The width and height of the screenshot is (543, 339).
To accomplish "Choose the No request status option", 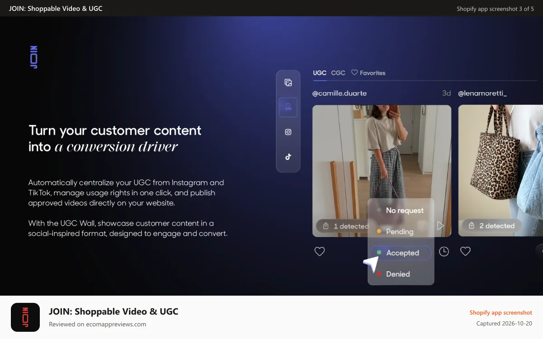I will (401, 211).
